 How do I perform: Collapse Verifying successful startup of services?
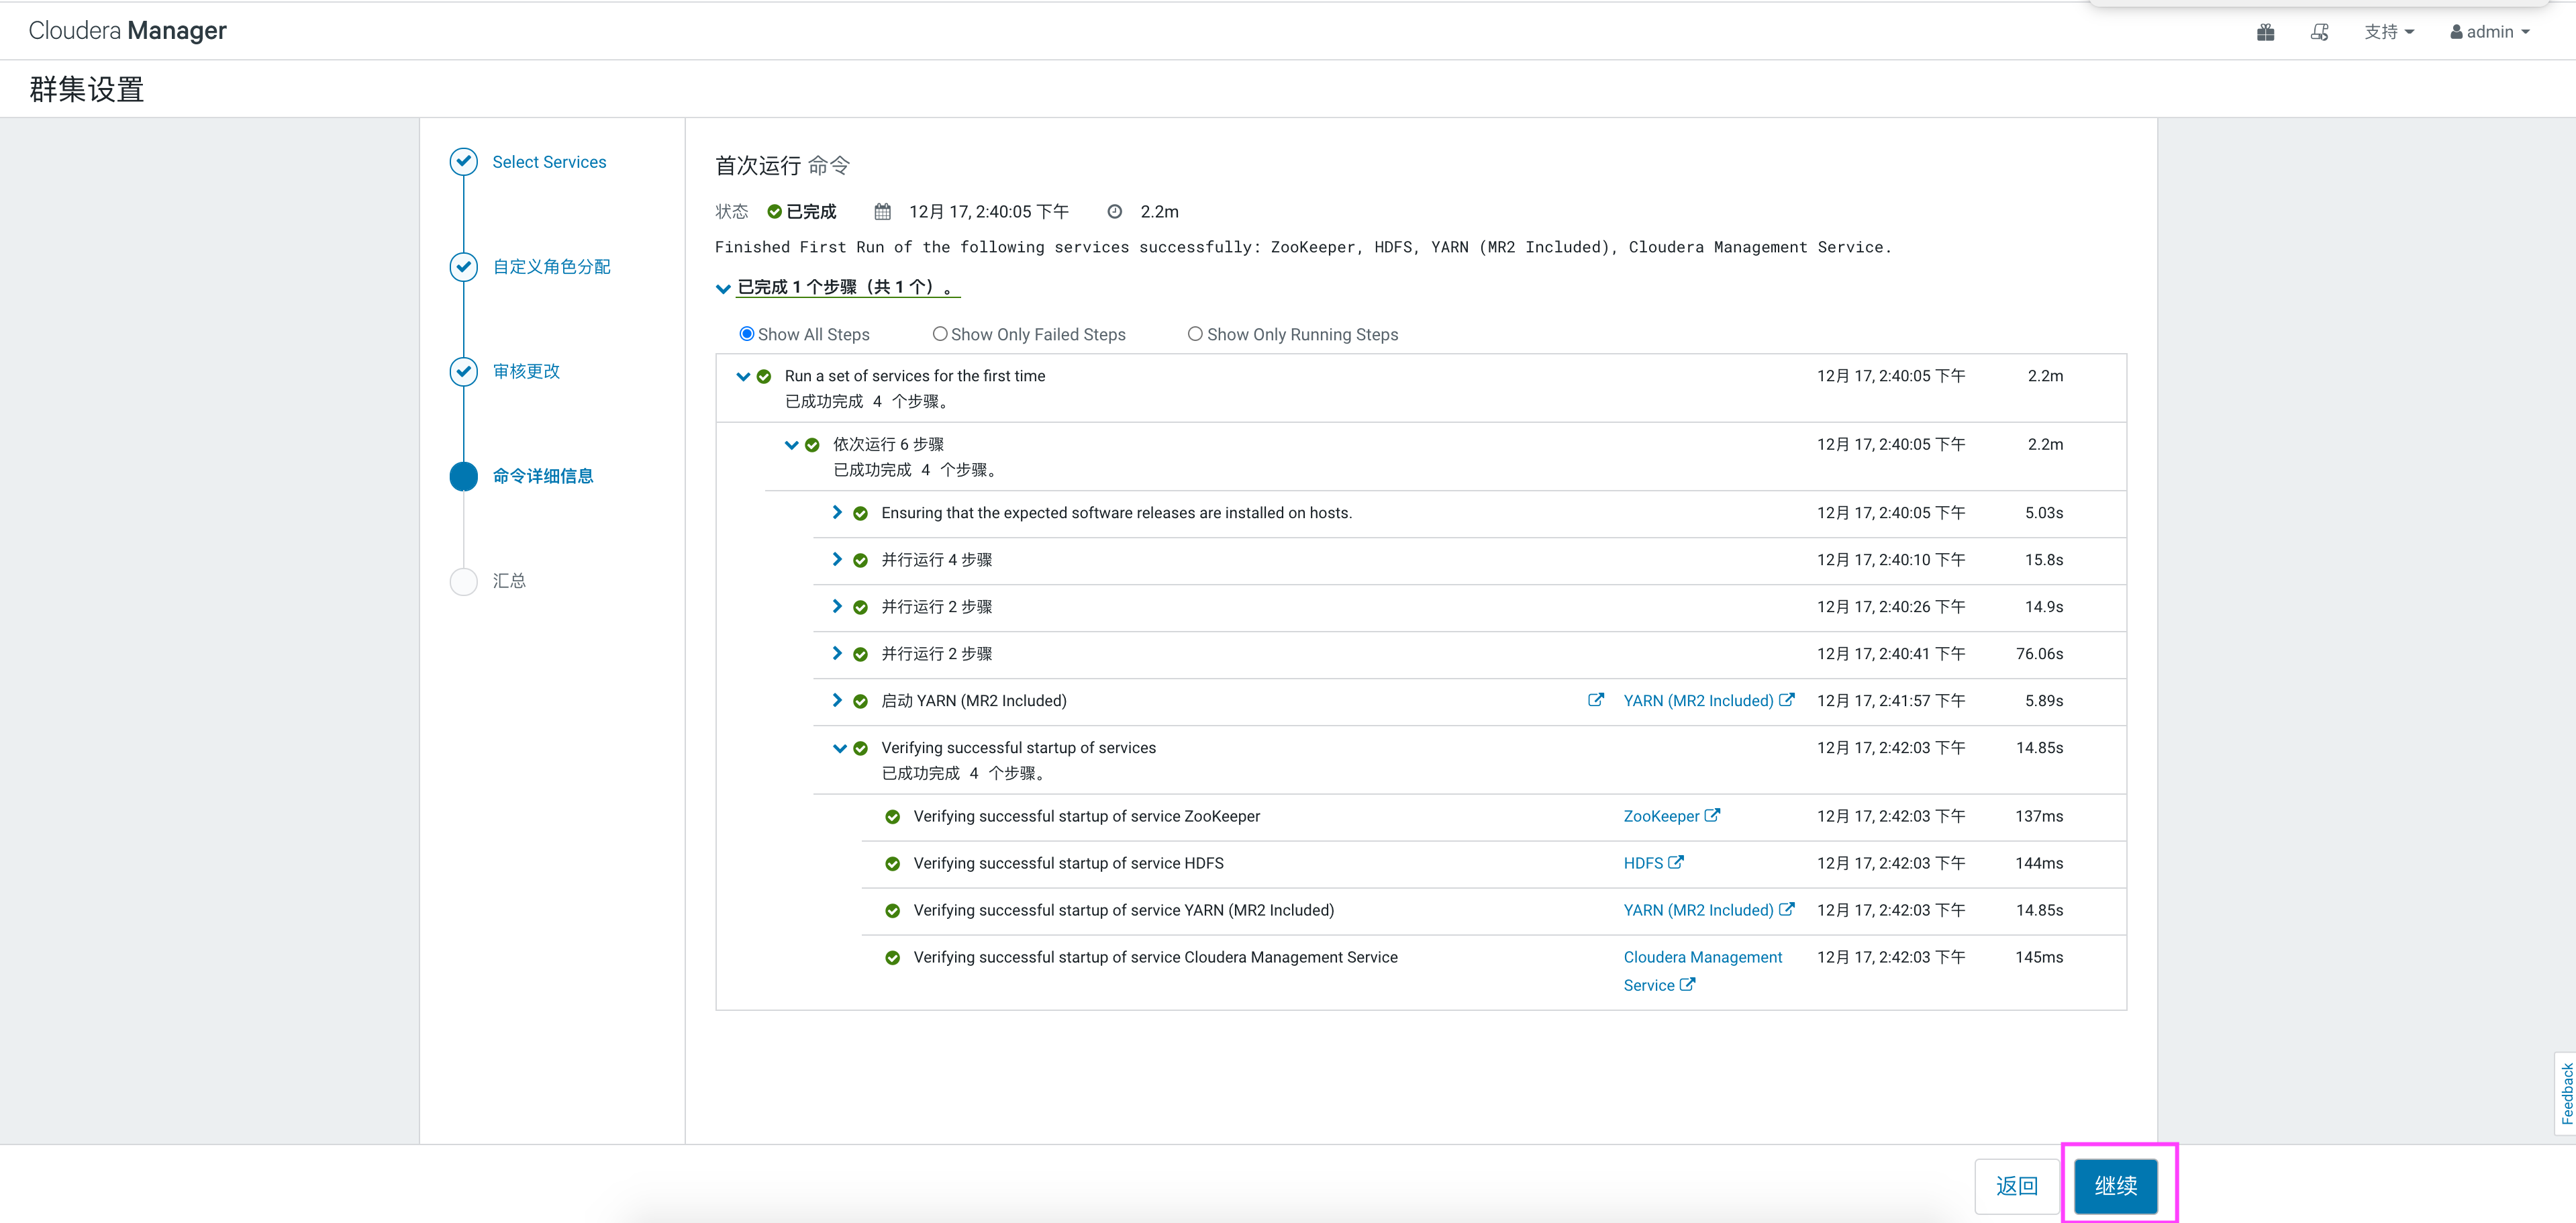[839, 748]
